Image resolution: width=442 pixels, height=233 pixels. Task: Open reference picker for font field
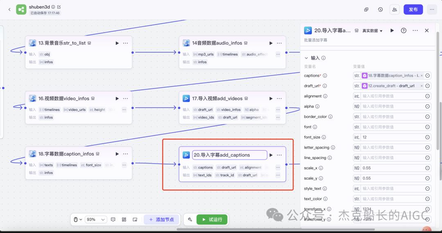tap(427, 127)
